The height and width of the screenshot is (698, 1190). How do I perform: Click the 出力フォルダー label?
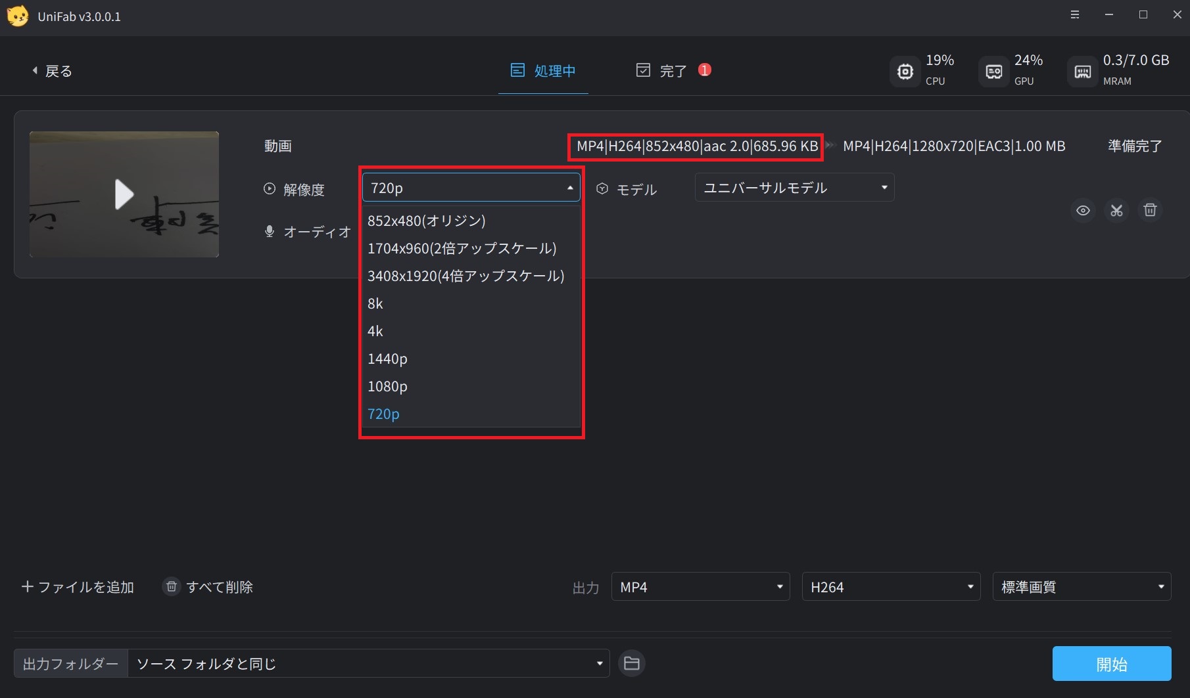(x=71, y=664)
